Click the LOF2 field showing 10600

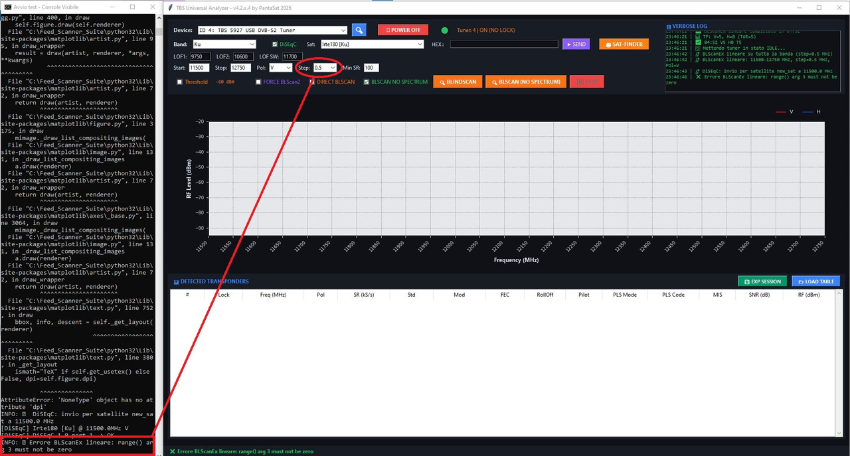[243, 56]
